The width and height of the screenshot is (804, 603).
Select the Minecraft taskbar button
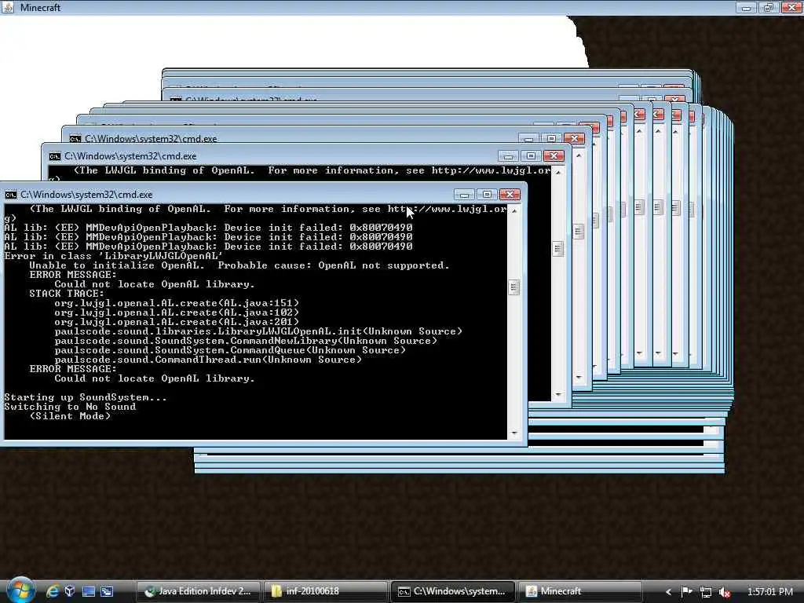(x=580, y=591)
